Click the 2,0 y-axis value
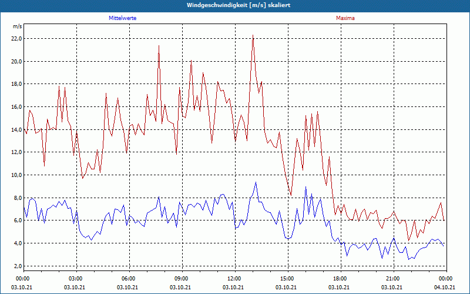The width and height of the screenshot is (470, 294). pyautogui.click(x=18, y=266)
